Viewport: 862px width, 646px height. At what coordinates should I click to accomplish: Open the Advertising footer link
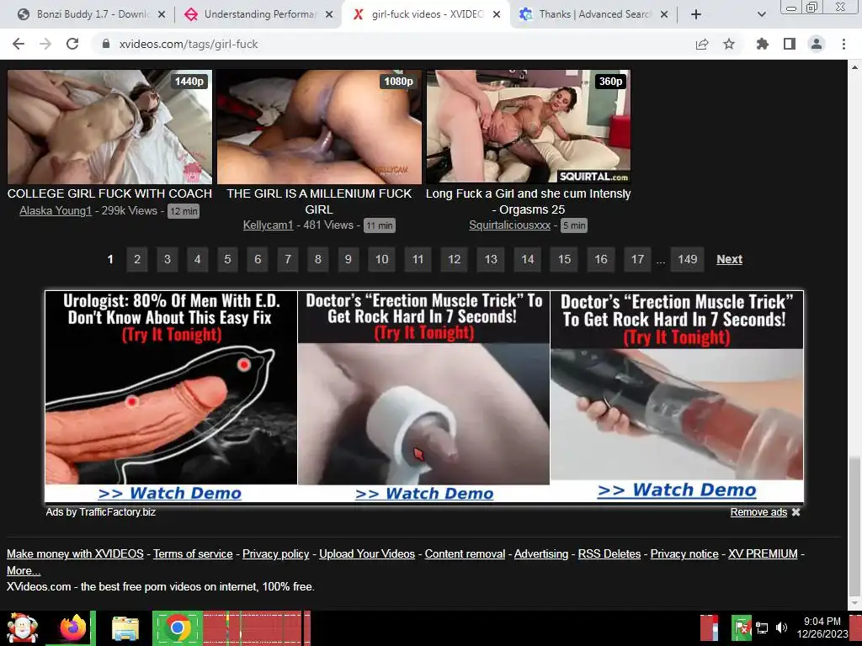click(x=541, y=553)
